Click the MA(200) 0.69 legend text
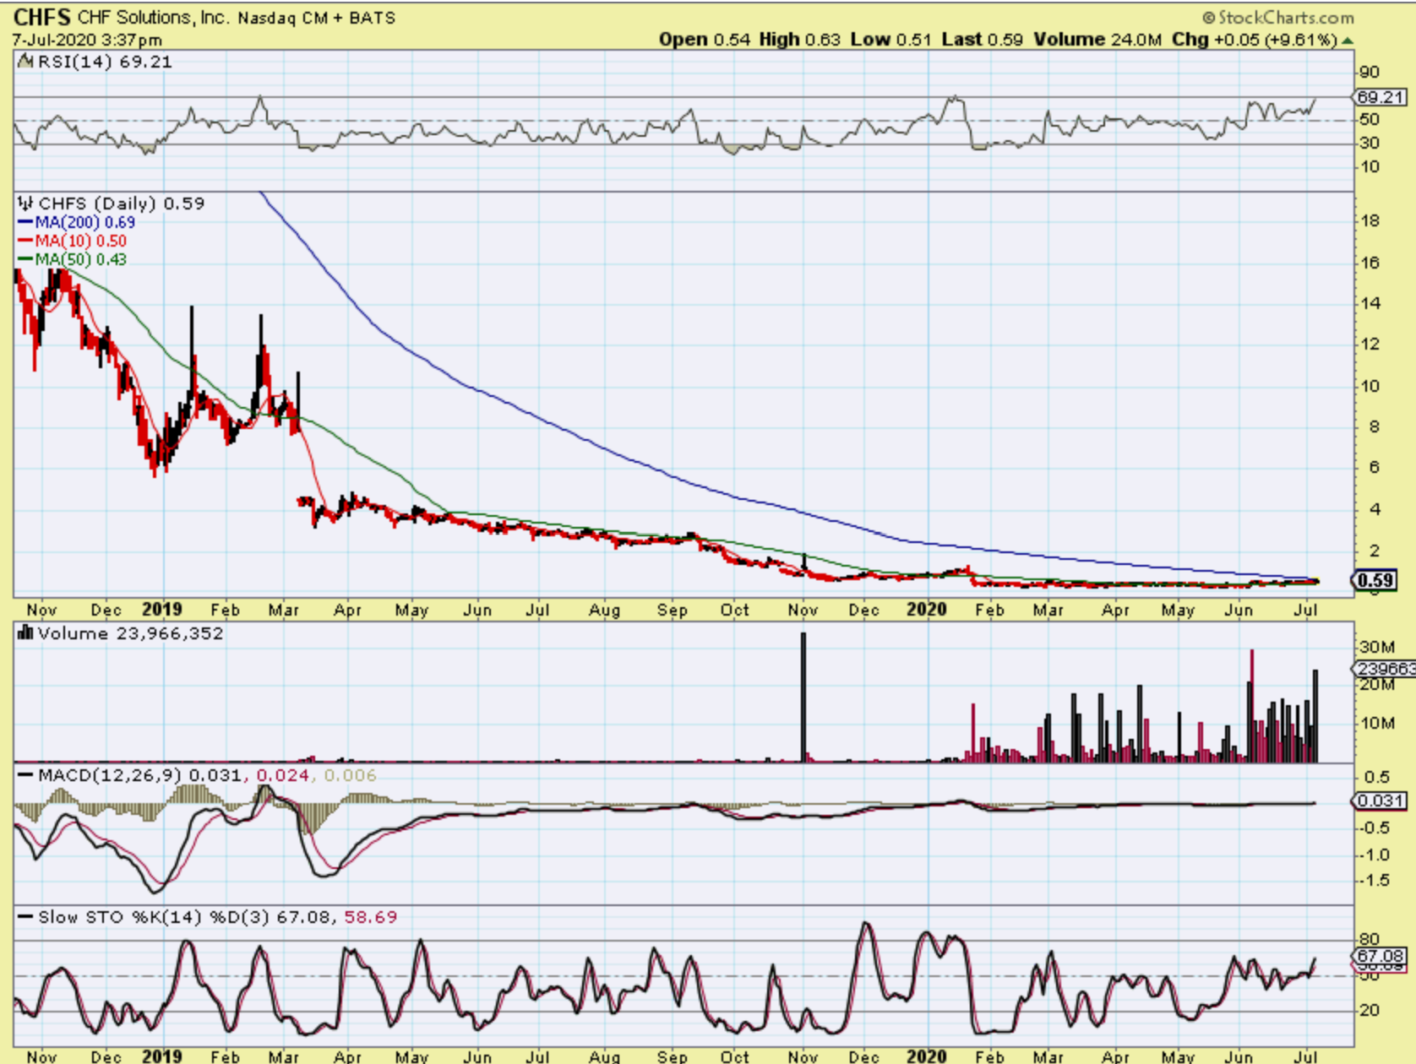1416x1064 pixels. point(85,223)
